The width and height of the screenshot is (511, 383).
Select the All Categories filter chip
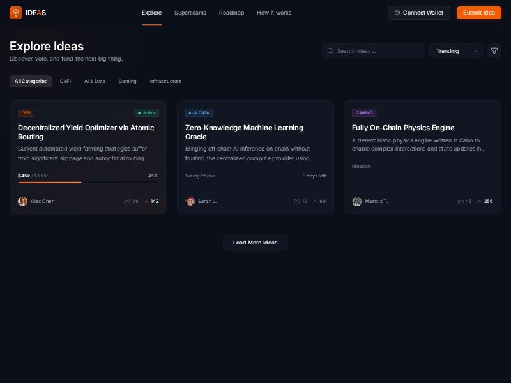point(31,82)
